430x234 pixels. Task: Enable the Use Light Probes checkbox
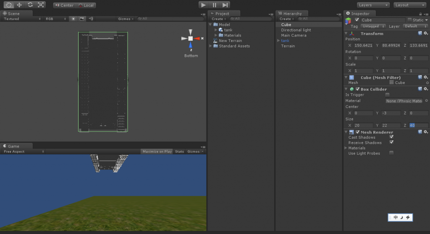tap(391, 153)
